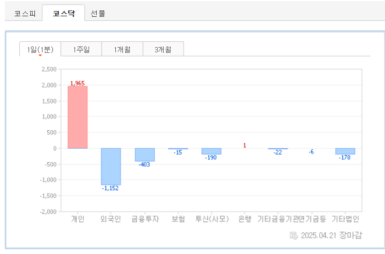Select the 1일(1분) period tab
This screenshot has height=254, width=385.
tap(40, 49)
